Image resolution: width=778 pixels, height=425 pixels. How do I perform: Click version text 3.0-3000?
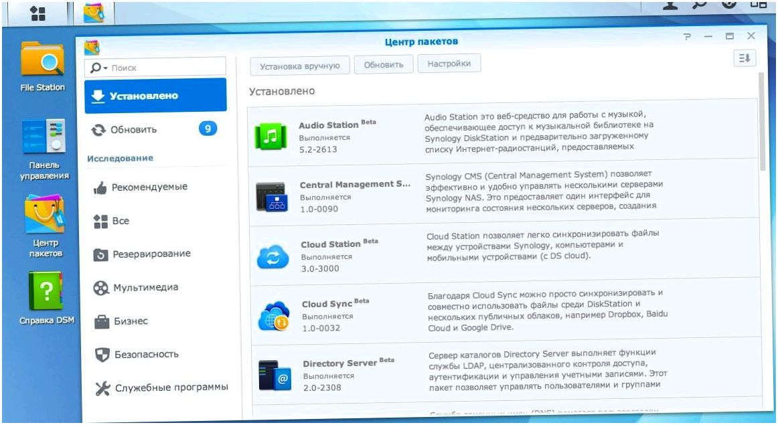pyautogui.click(x=320, y=268)
